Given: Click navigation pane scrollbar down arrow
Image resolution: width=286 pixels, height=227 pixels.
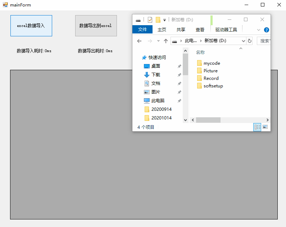Looking at the screenshot, I should click(186, 120).
